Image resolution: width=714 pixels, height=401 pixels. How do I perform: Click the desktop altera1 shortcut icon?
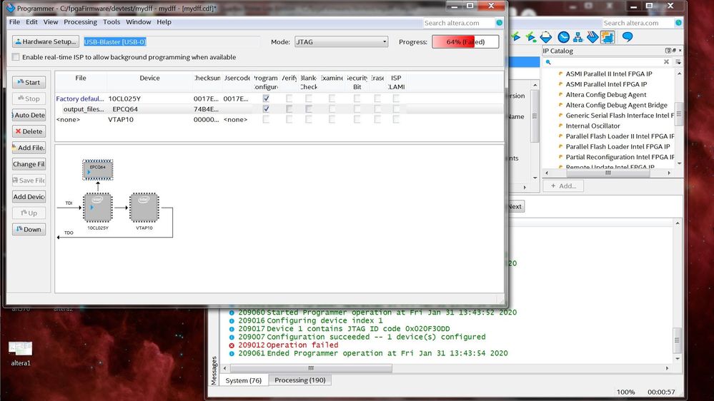click(x=20, y=350)
